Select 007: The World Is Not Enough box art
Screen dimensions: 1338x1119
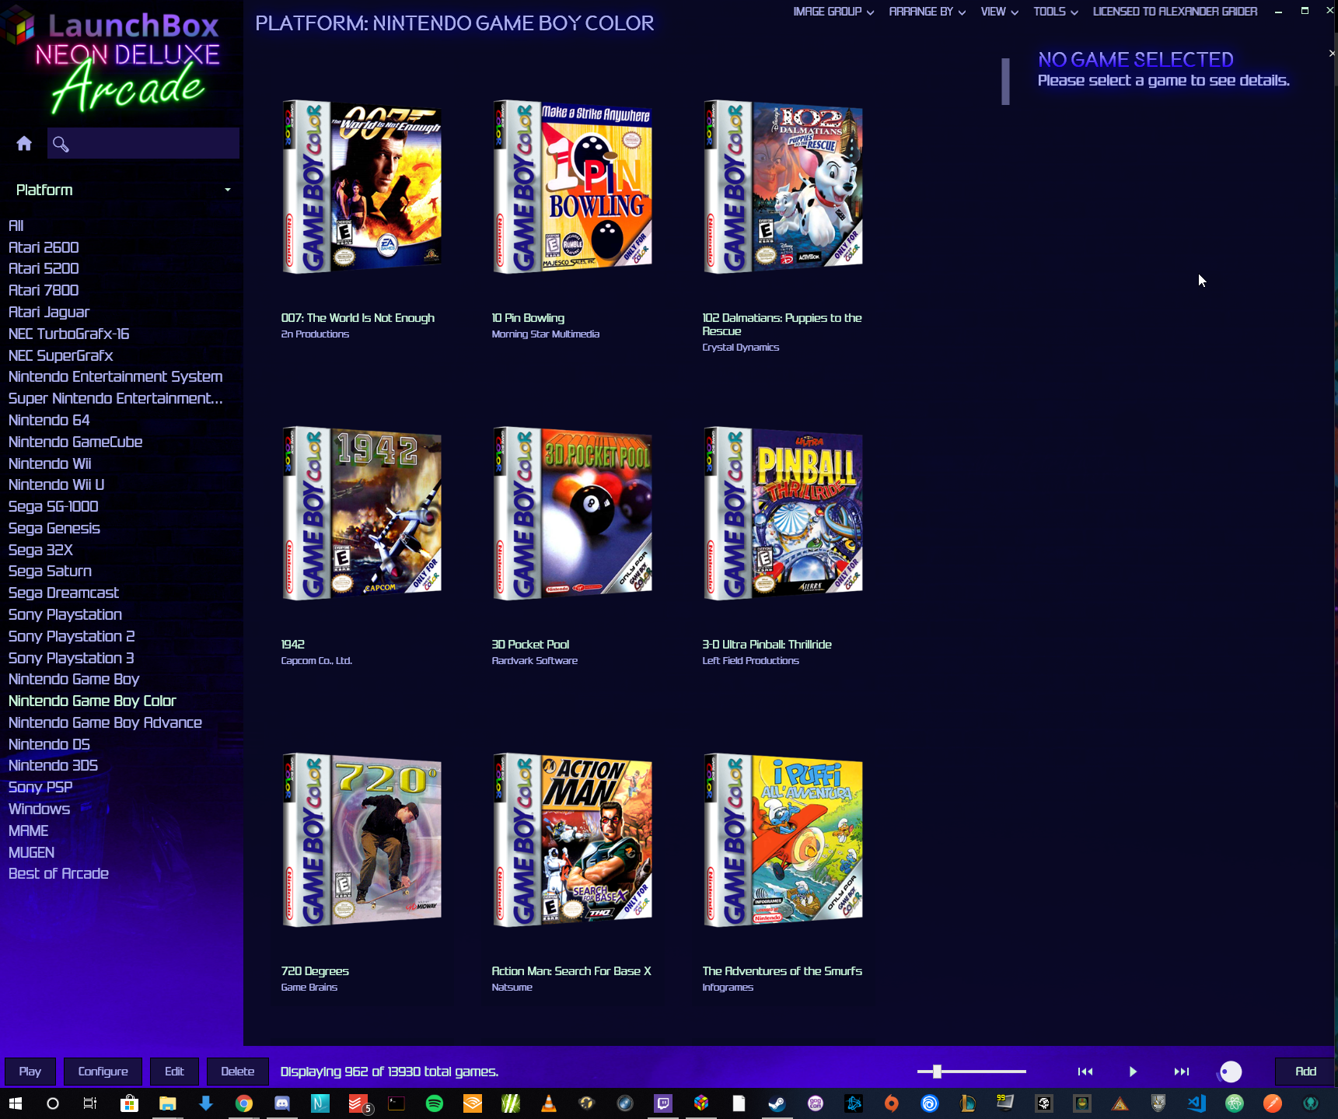coord(362,187)
